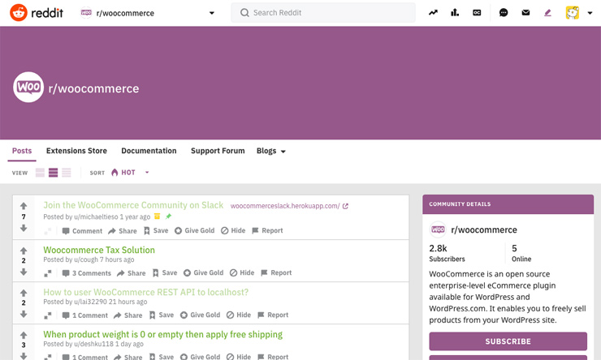Open u/michaeltieso user profile
Viewport: 601px width, 360px height.
(96, 217)
